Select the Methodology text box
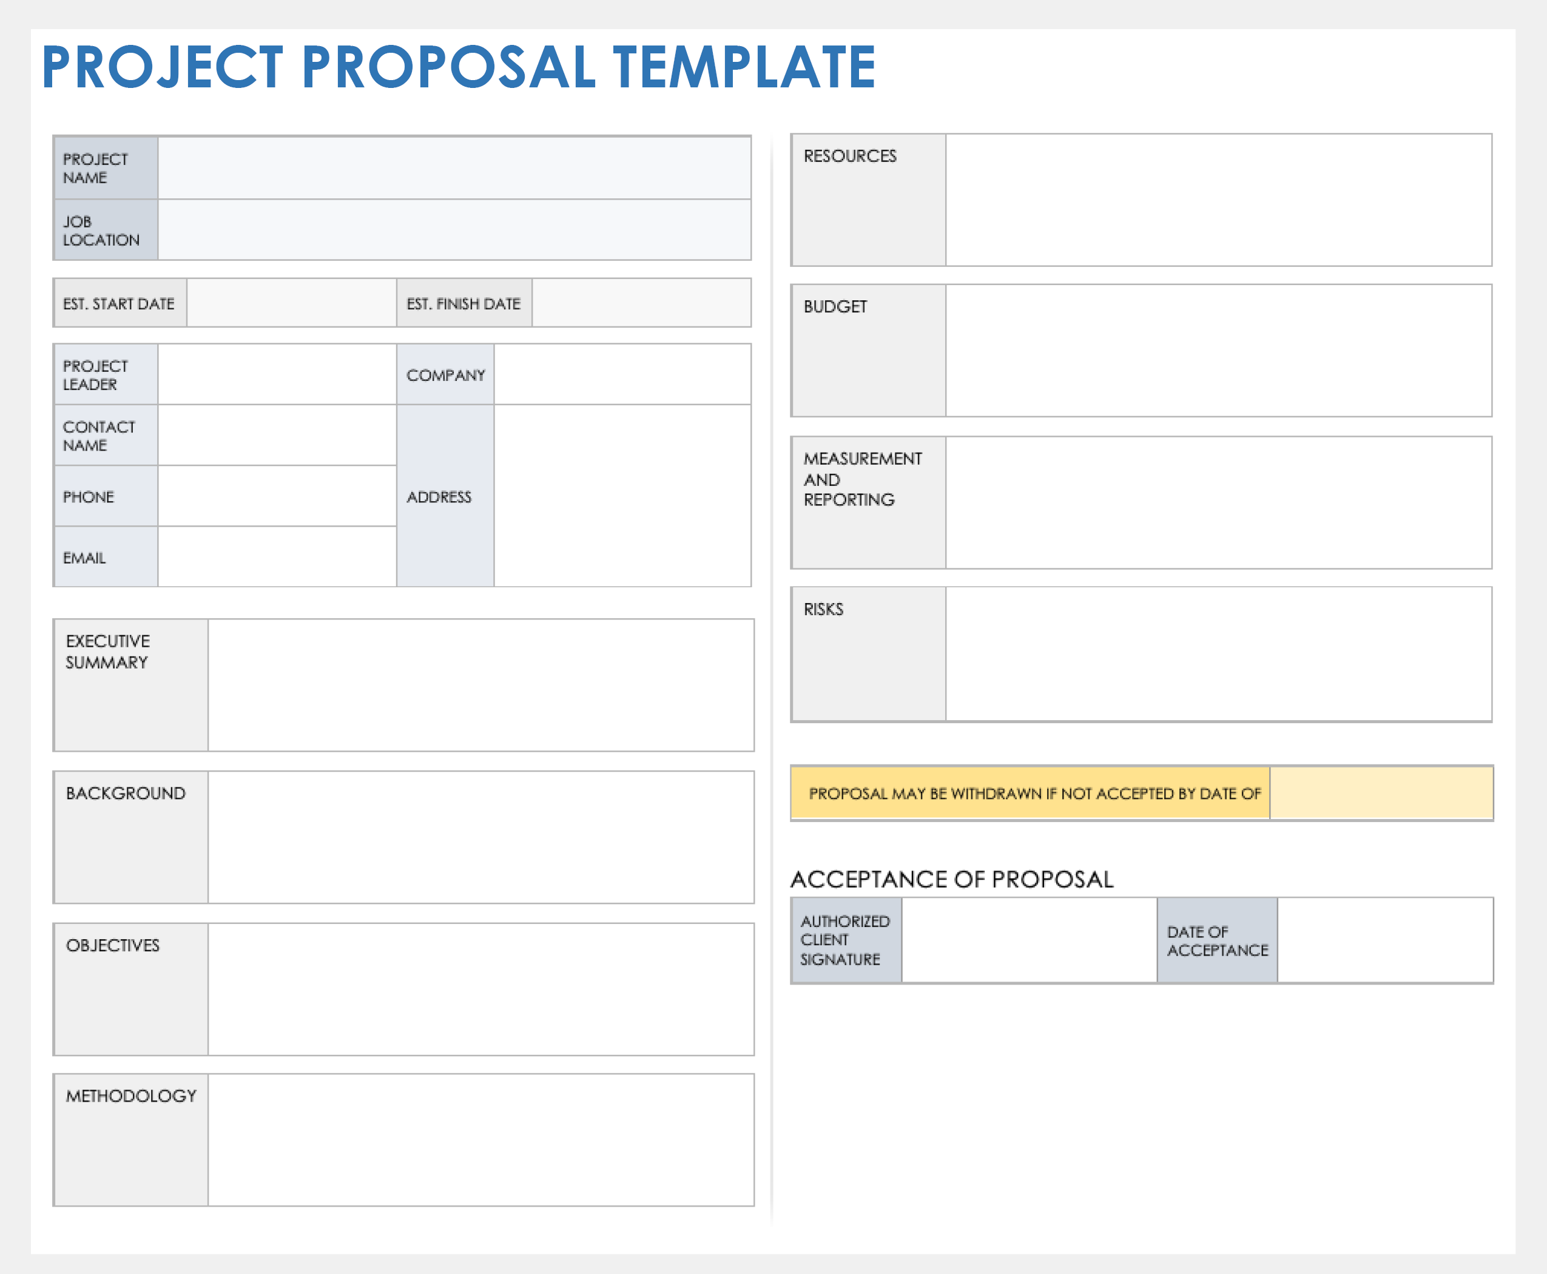This screenshot has height=1274, width=1547. pos(480,1140)
